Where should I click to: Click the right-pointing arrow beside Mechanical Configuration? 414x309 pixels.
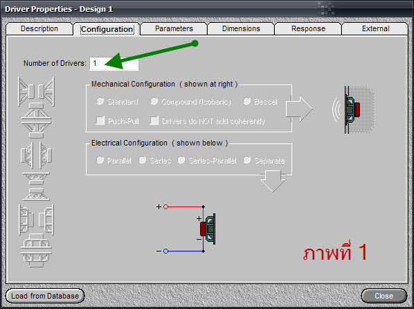click(x=299, y=109)
